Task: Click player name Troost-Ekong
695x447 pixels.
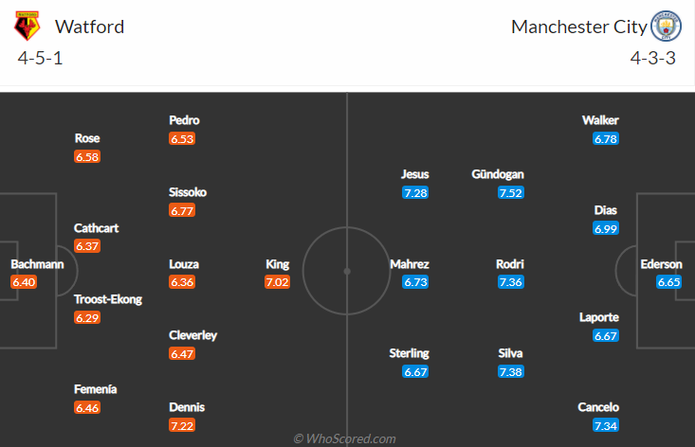Action: click(x=107, y=299)
